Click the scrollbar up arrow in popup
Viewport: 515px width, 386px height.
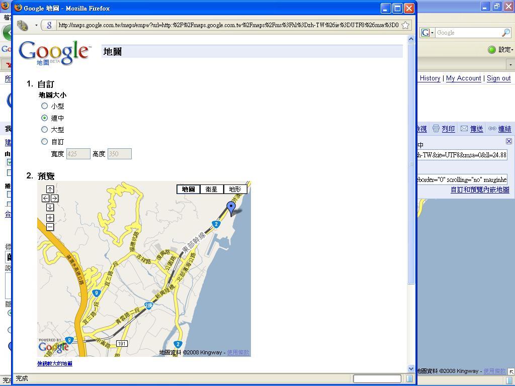[411, 39]
